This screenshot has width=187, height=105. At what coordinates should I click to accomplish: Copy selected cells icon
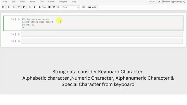[19, 7]
